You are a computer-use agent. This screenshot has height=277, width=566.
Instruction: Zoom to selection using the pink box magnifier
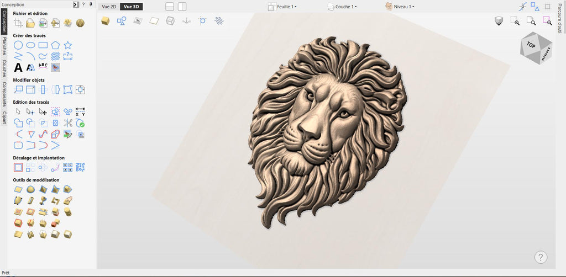coord(547,21)
